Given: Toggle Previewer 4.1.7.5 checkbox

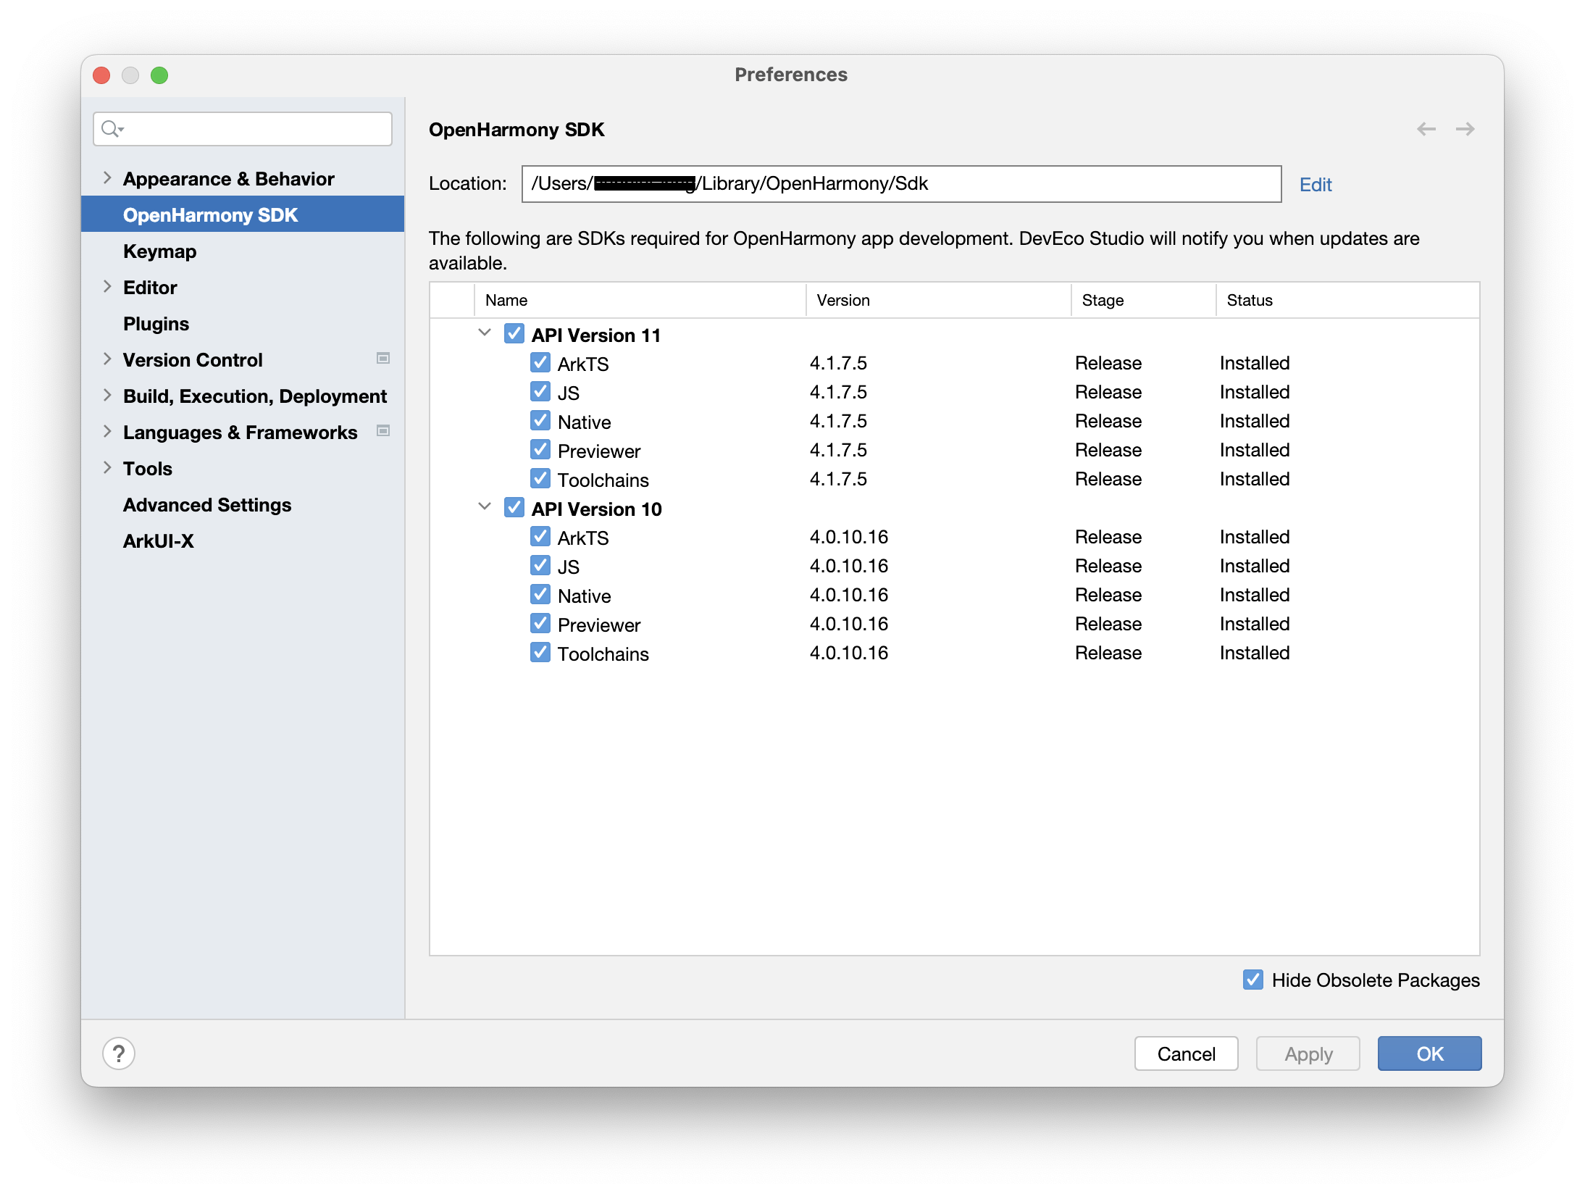Looking at the screenshot, I should [540, 449].
